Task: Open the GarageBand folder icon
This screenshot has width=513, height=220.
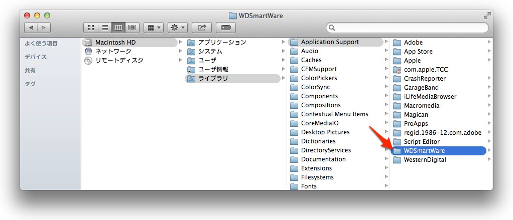Action: point(397,88)
